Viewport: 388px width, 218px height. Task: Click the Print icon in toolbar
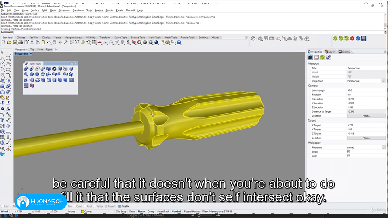(21, 42)
